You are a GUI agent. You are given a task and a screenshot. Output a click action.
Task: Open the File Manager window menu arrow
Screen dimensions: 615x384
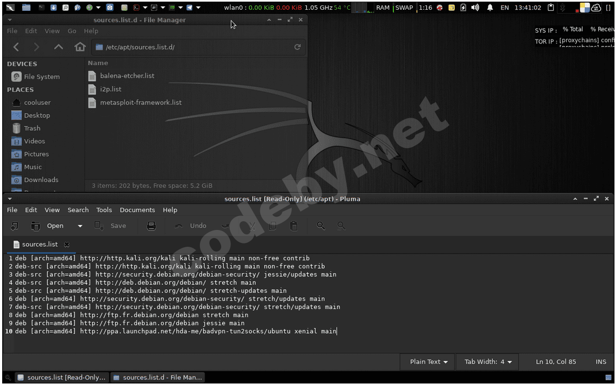click(10, 20)
